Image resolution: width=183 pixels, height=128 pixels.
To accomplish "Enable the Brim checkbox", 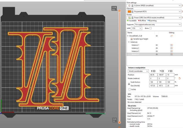I will [x=151, y=28].
